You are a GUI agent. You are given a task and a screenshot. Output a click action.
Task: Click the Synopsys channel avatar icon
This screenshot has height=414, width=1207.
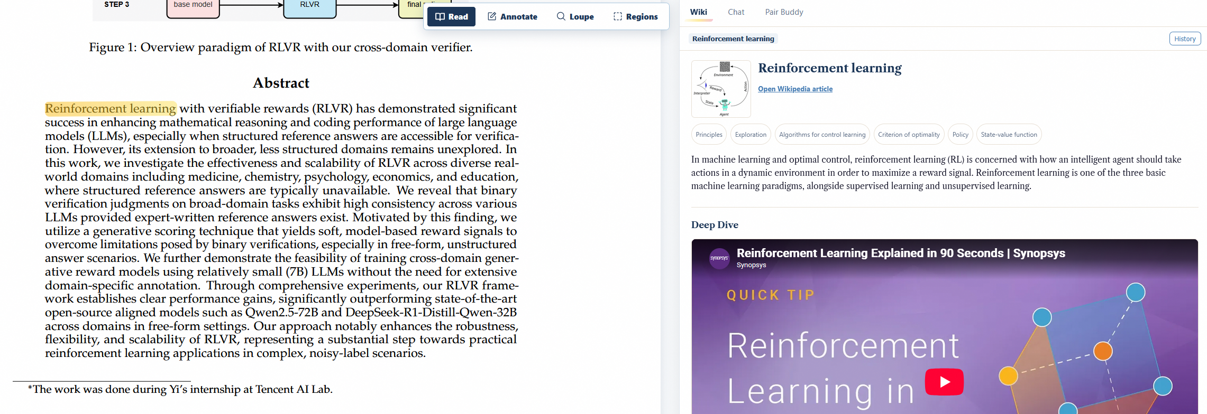click(719, 258)
